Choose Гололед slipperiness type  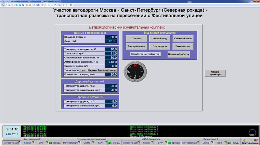[136, 39]
